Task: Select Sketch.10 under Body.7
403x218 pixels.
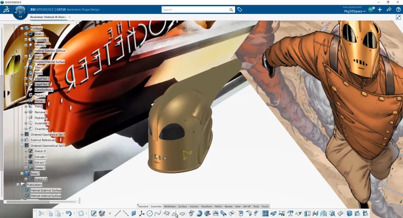Action: (x=41, y=179)
